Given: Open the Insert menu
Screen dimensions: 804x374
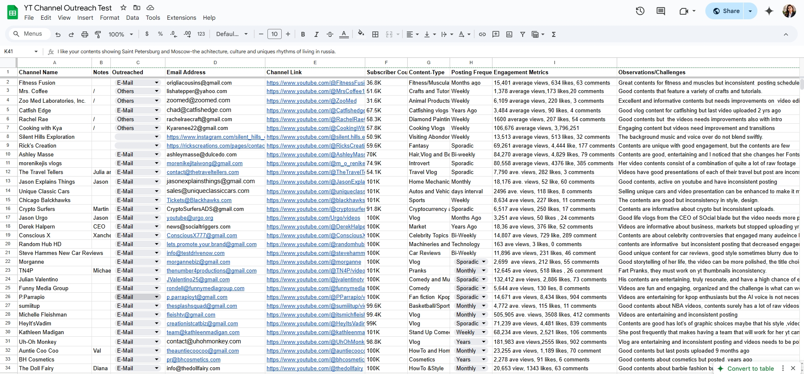Looking at the screenshot, I should [x=85, y=18].
